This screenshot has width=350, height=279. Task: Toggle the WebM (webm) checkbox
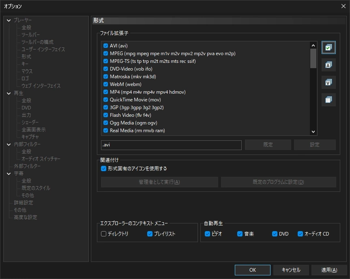tap(105, 84)
